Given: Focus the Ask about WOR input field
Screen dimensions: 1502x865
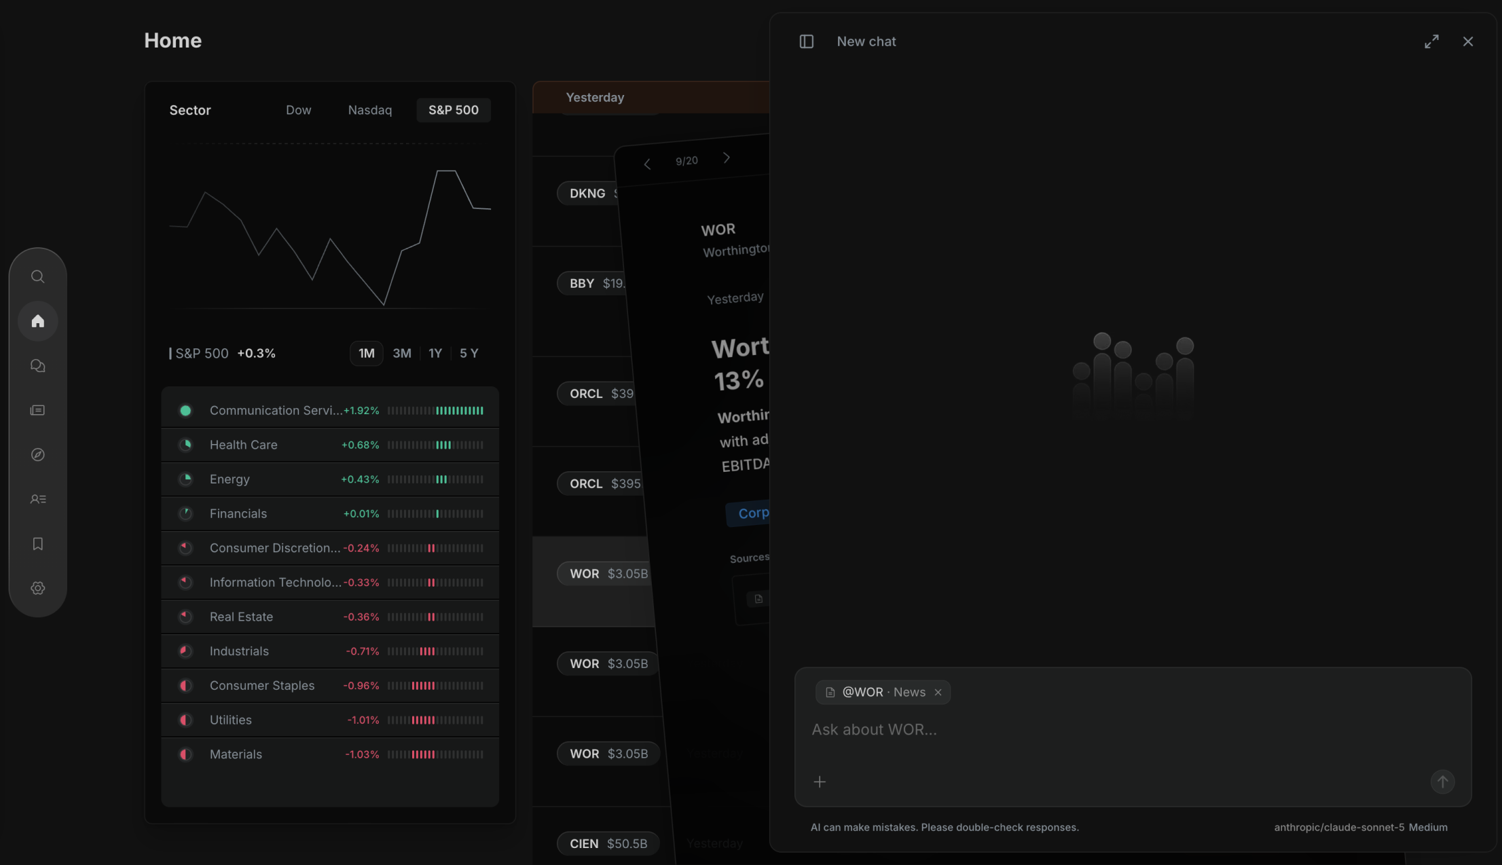Looking at the screenshot, I should tap(1133, 730).
